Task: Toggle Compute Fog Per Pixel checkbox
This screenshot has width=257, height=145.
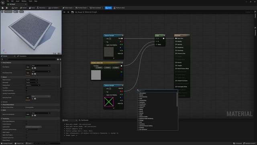Action: (27, 138)
